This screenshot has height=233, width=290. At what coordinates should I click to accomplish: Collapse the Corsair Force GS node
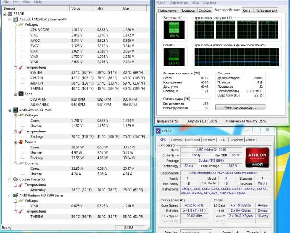tap(10, 180)
